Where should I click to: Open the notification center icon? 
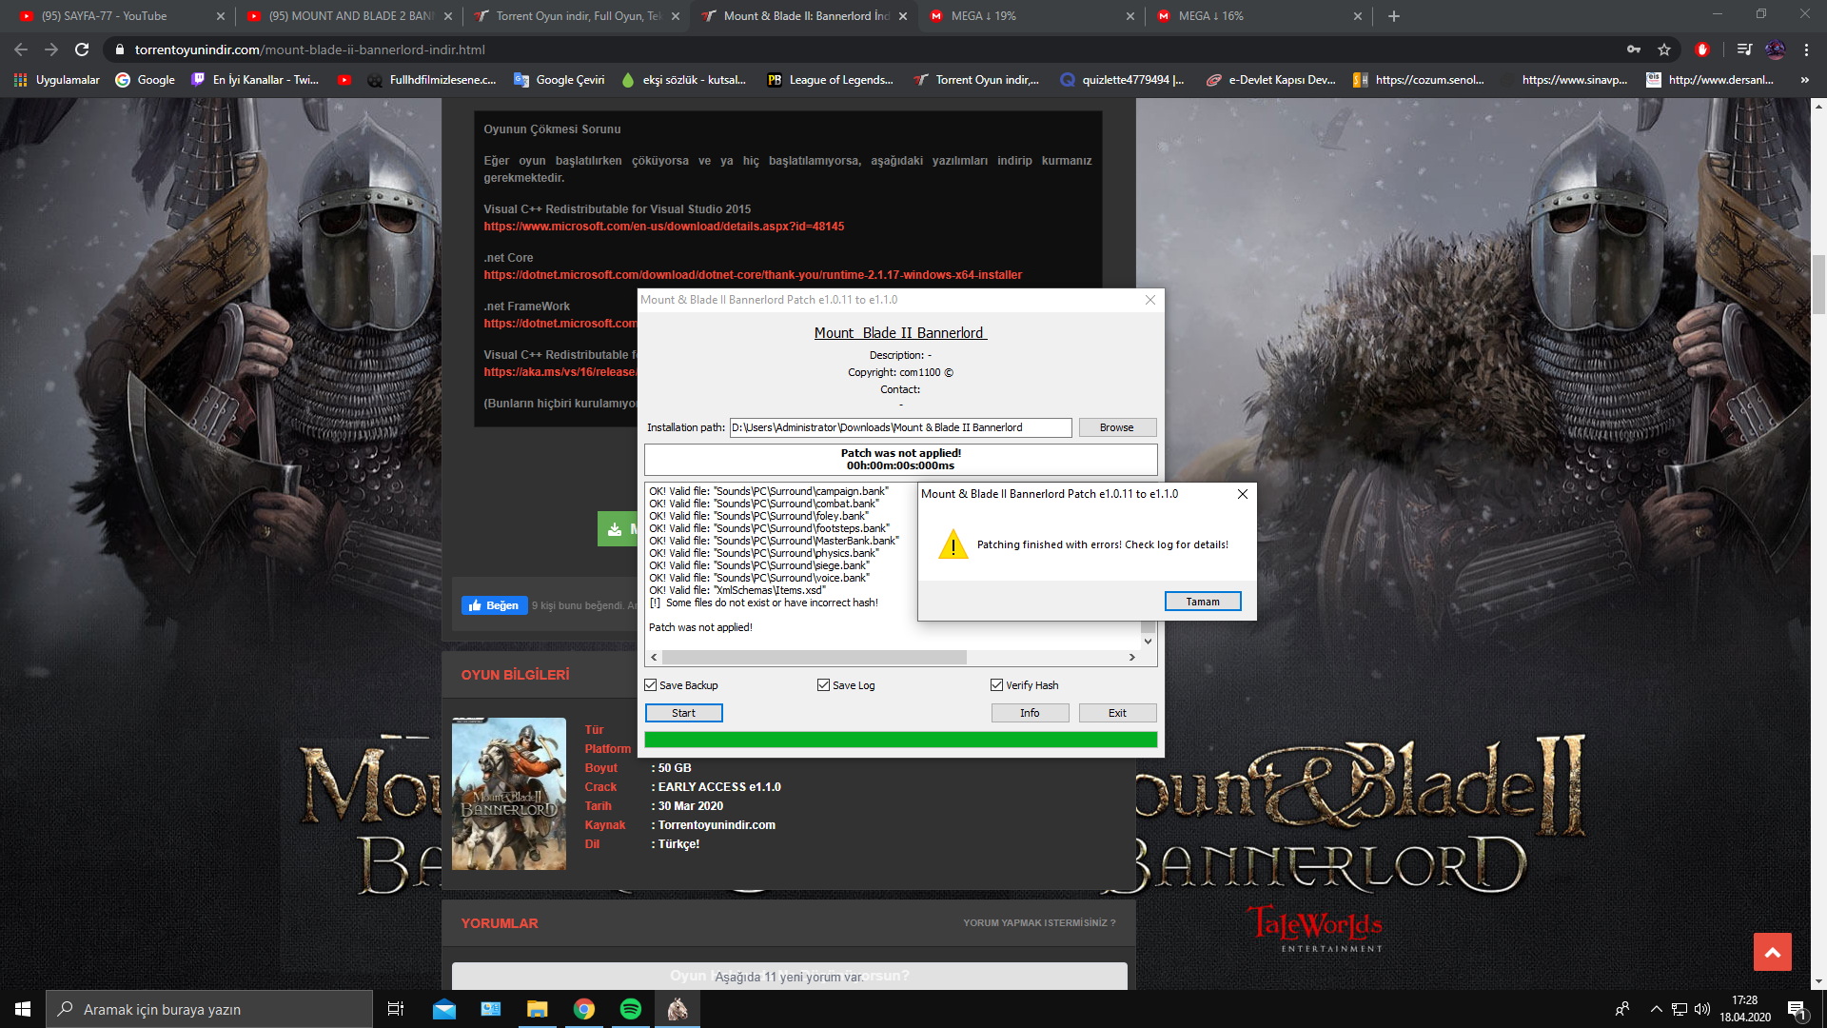pyautogui.click(x=1797, y=1009)
